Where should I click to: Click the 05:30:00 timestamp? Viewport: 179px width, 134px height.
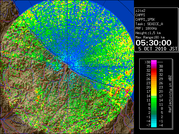click(x=154, y=43)
